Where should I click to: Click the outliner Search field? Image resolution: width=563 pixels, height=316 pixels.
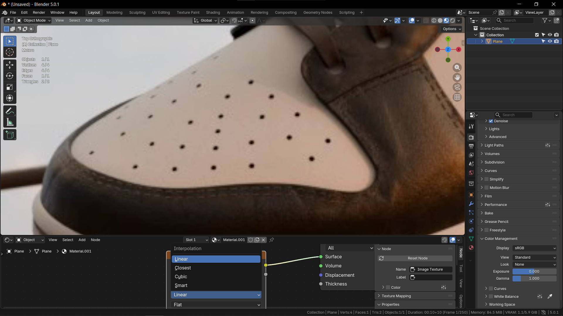tap(515, 20)
